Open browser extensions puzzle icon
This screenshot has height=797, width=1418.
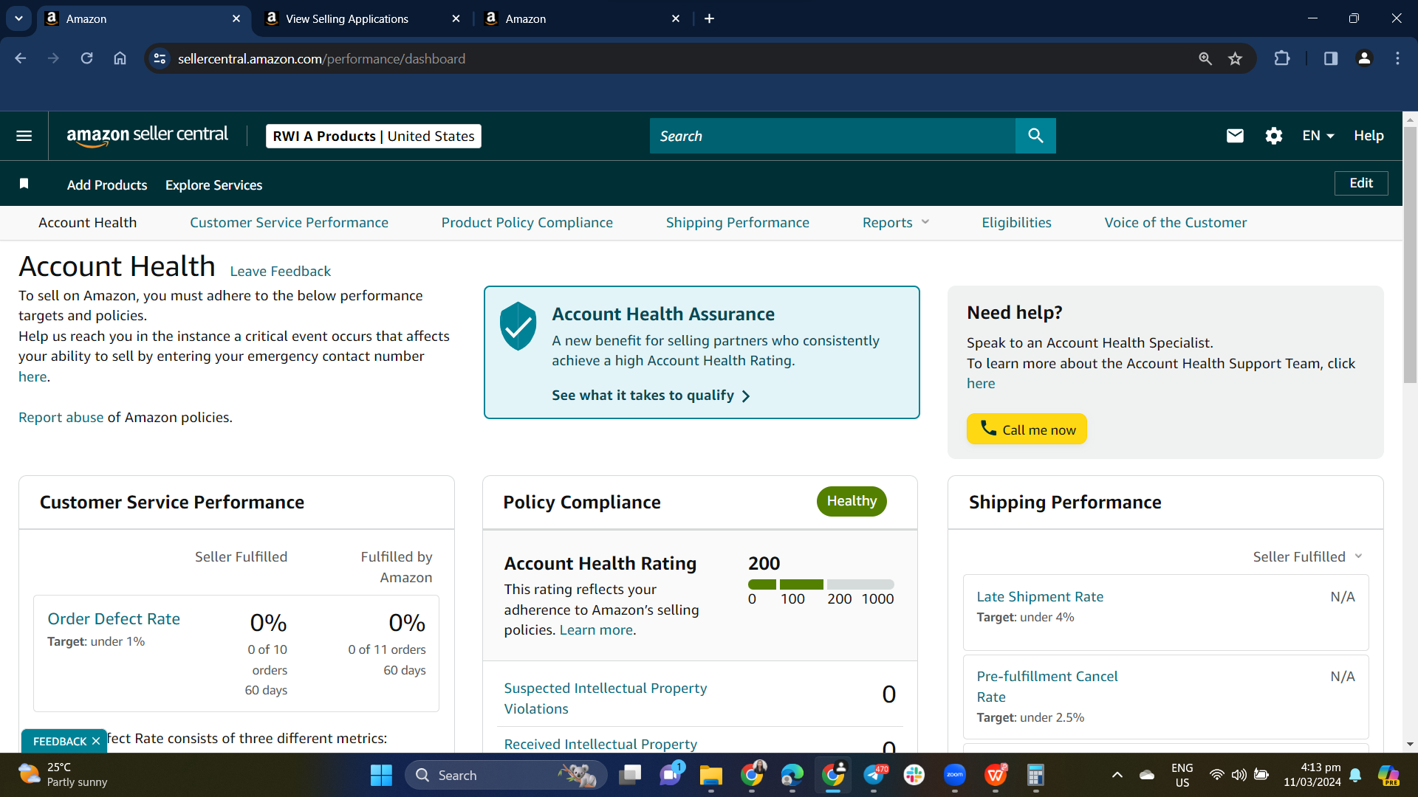click(x=1282, y=58)
